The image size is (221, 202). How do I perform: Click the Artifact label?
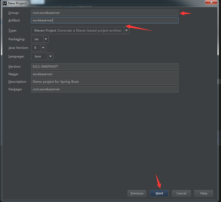(x=14, y=20)
